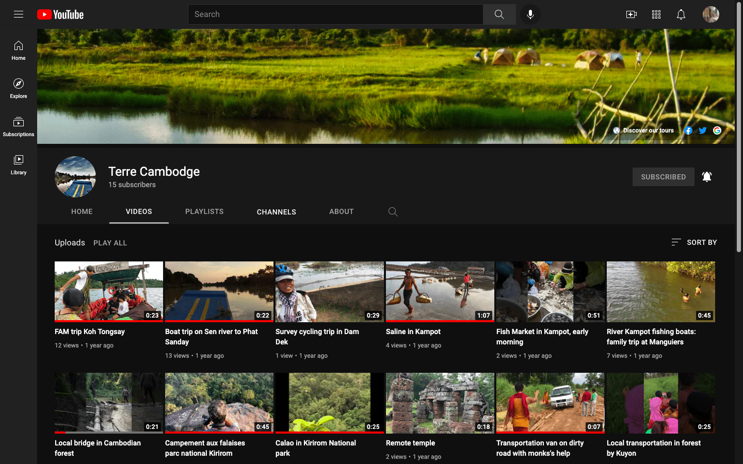Follow the Discover our tours link

643,130
